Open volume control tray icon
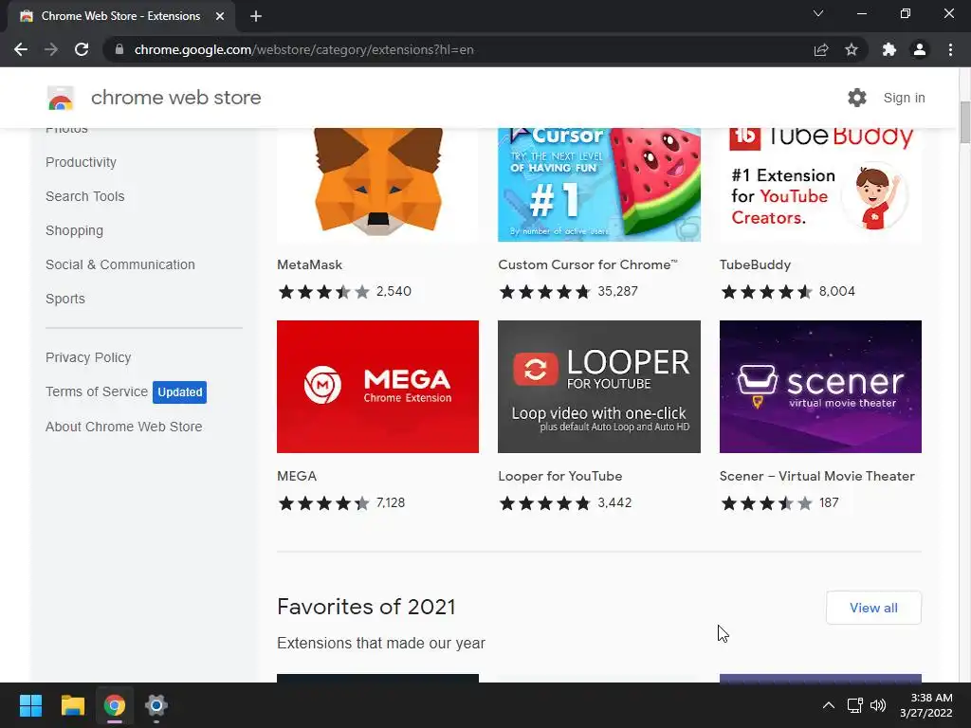971x728 pixels. click(877, 705)
